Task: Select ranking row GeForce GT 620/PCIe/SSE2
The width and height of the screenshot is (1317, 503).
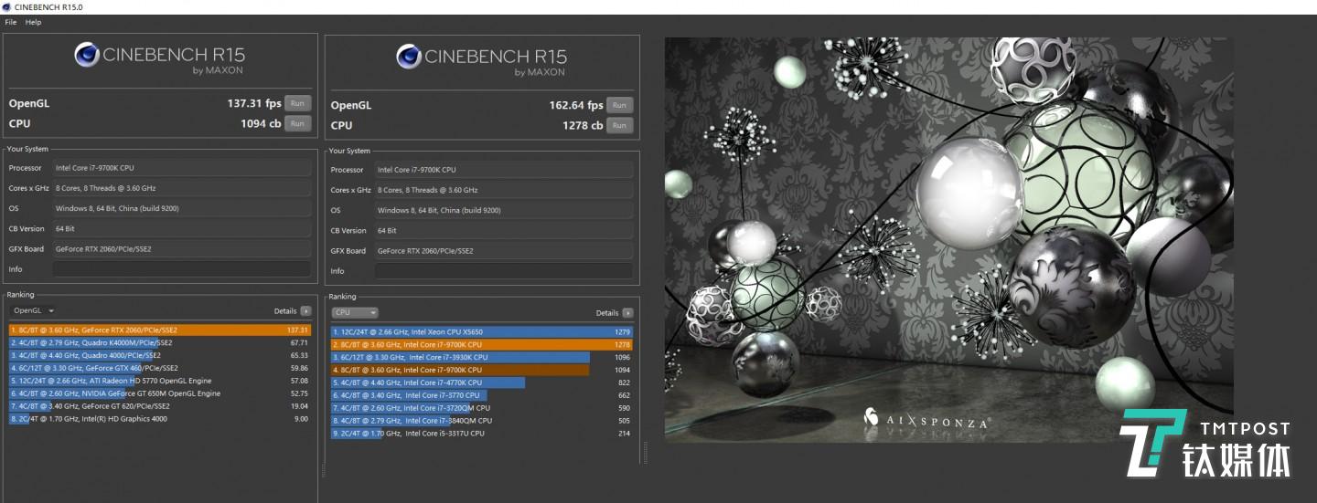Action: pos(160,406)
